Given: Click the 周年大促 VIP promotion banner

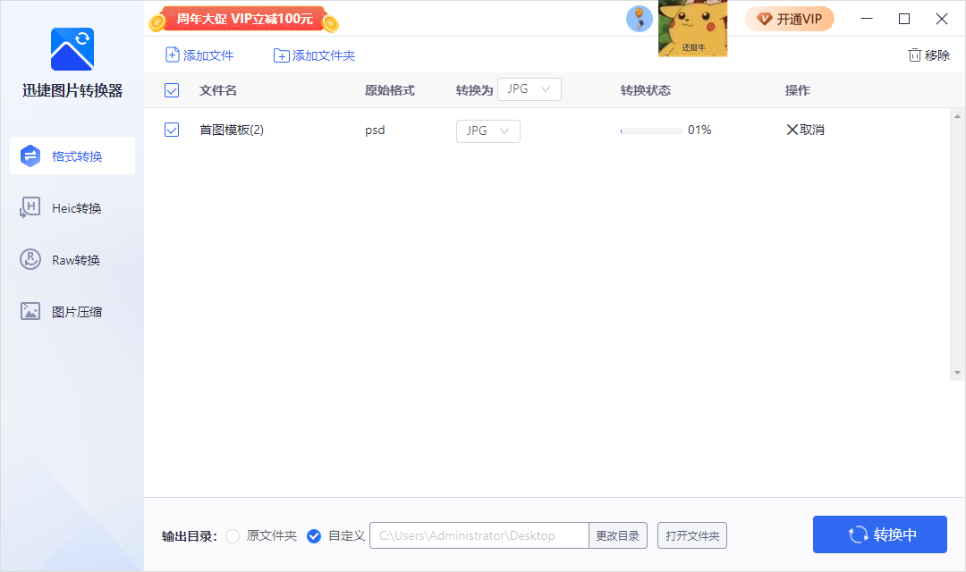Looking at the screenshot, I should click(x=244, y=19).
